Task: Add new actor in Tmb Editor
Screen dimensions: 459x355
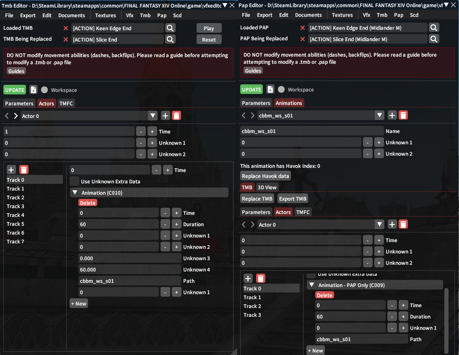Action: point(166,116)
